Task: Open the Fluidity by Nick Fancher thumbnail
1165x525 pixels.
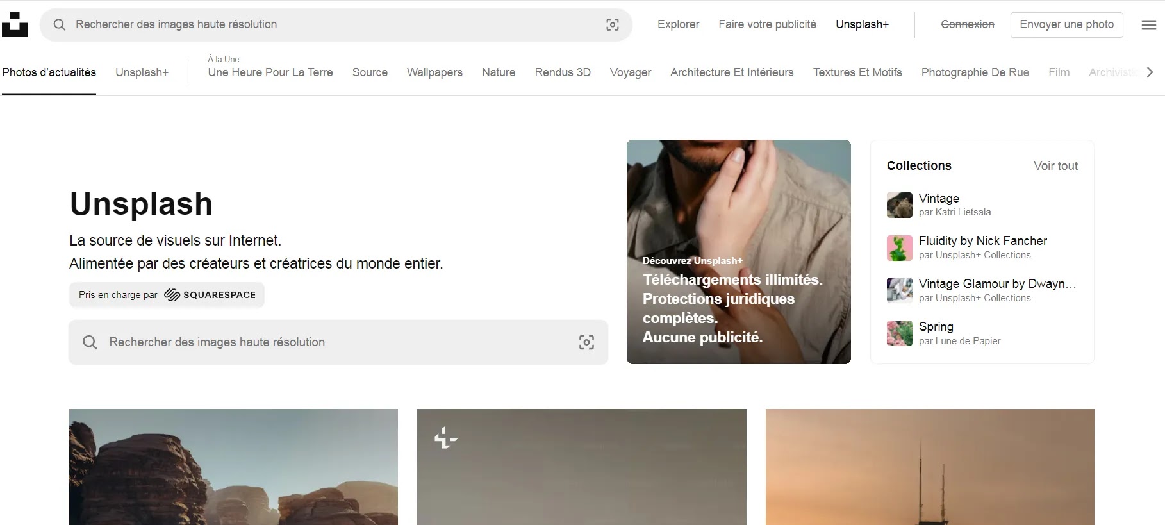Action: [x=900, y=248]
